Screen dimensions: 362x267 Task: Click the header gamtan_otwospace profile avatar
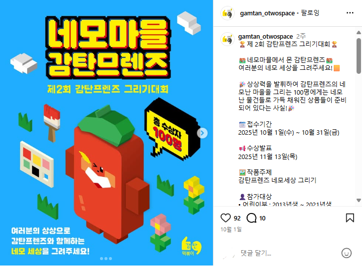click(227, 13)
